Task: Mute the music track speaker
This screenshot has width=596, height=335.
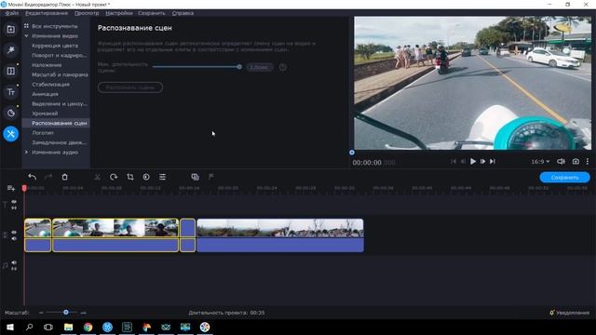Action: (x=14, y=262)
